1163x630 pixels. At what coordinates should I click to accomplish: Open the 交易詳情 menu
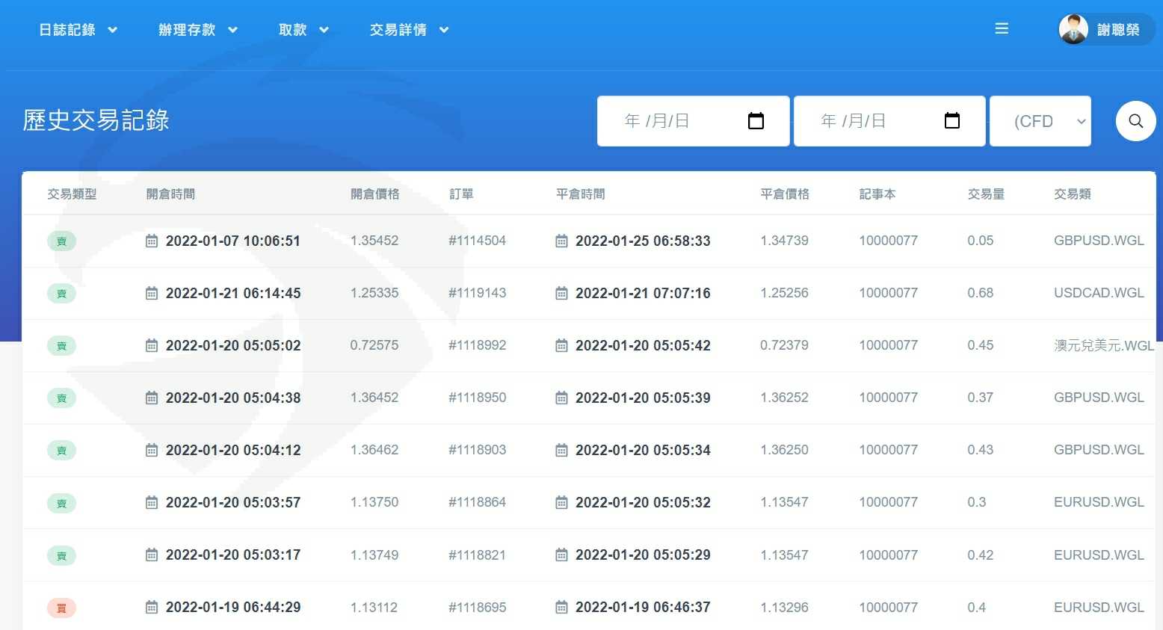pyautogui.click(x=409, y=30)
